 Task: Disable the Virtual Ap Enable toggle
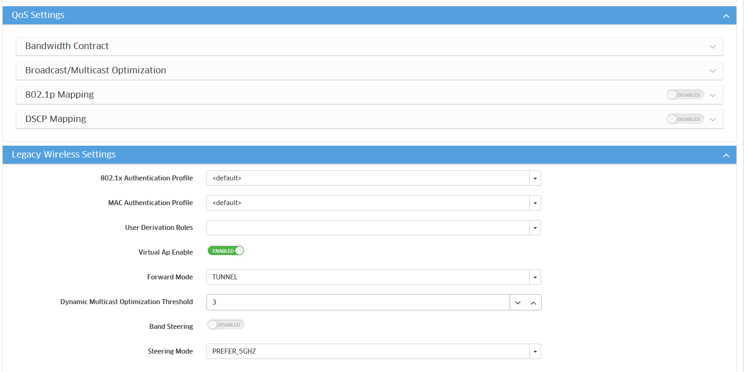(x=226, y=251)
